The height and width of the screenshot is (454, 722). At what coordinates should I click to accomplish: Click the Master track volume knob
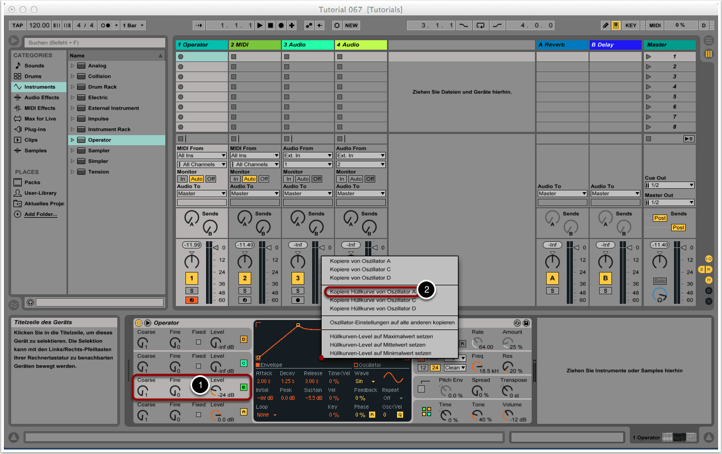click(659, 261)
